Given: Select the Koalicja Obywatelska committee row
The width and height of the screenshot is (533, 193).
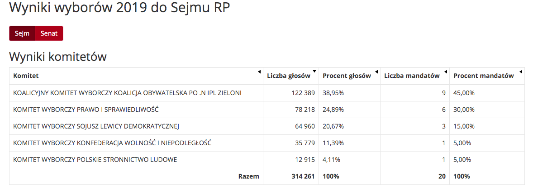Looking at the screenshot, I should click(127, 93).
